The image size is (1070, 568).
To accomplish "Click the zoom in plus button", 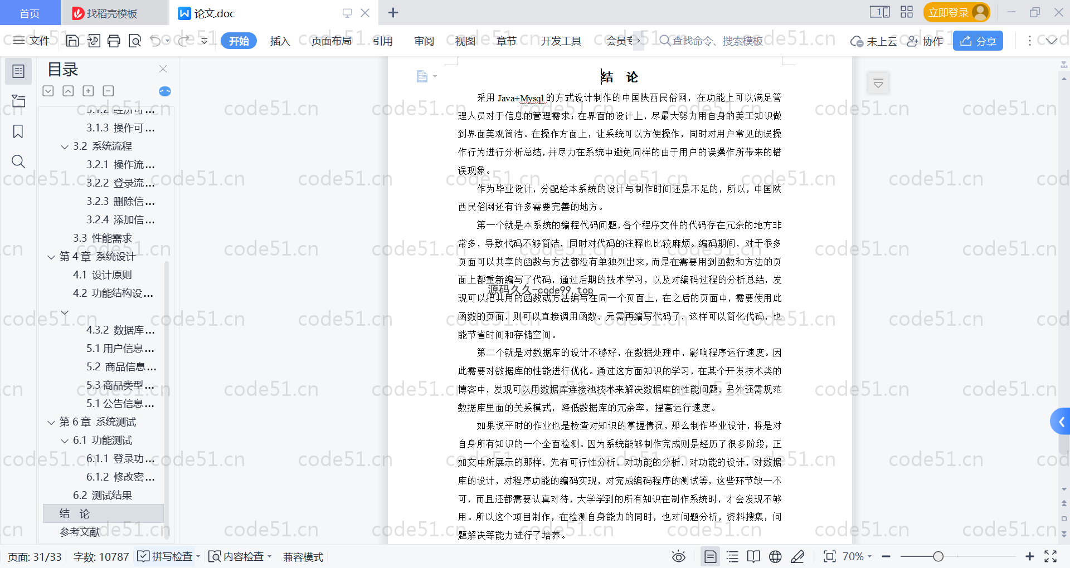I will (x=1030, y=556).
